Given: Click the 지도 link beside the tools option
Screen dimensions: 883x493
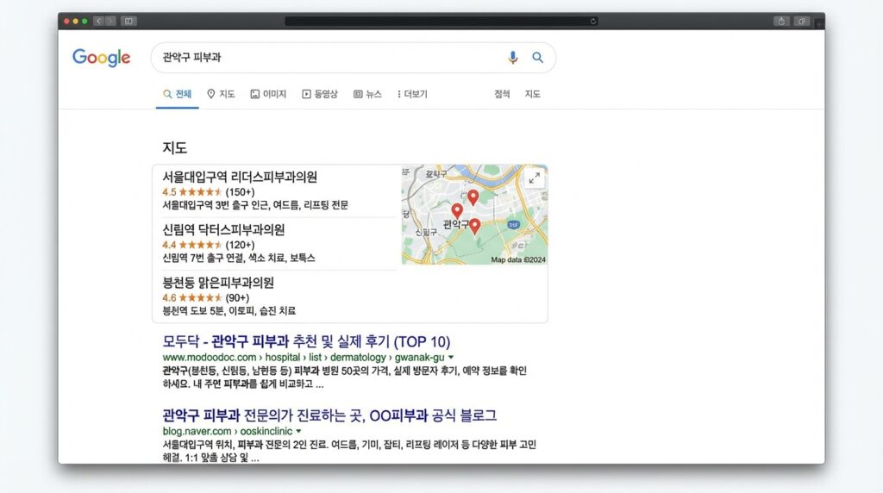Looking at the screenshot, I should pos(532,94).
